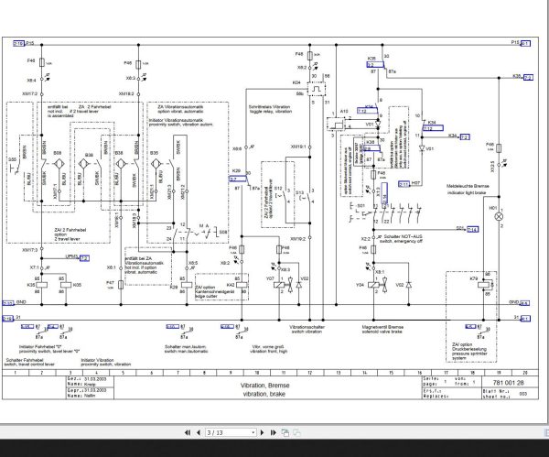Click the K04 toggle relay symbol
The width and height of the screenshot is (549, 457).
tap(317, 89)
